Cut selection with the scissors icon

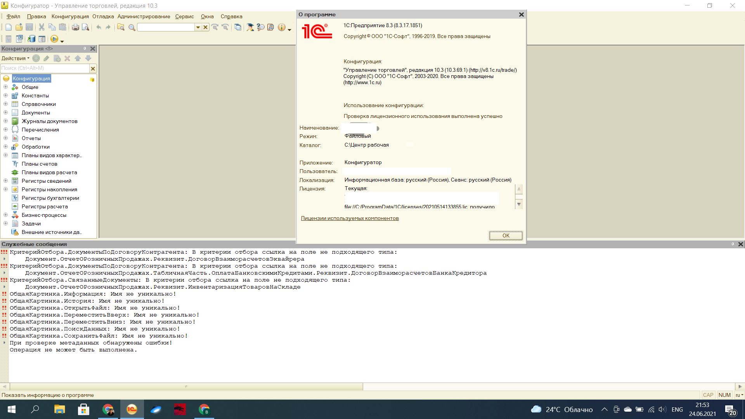pyautogui.click(x=42, y=27)
